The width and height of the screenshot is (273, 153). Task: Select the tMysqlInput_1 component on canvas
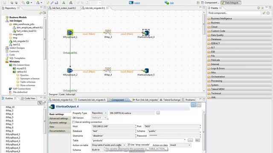pos(70,32)
